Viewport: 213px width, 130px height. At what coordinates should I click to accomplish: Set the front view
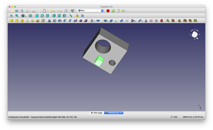click(x=37, y=16)
